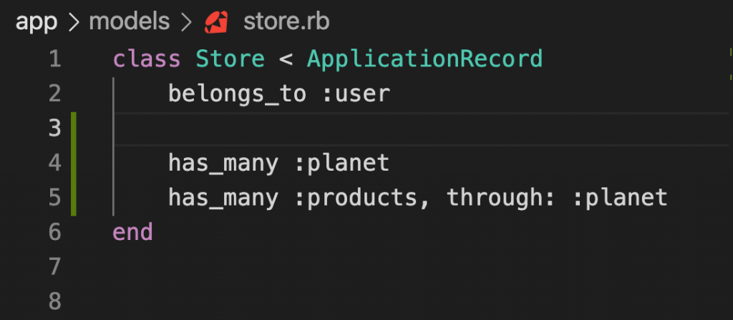
Task: Click empty line 3 in editor
Action: point(421,129)
